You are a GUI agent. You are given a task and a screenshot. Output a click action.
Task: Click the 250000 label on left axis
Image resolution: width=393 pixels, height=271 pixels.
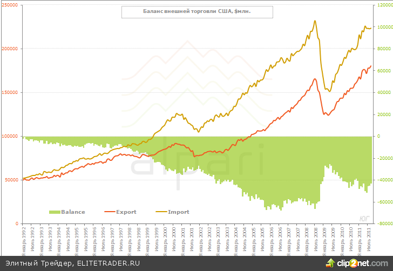pyautogui.click(x=10, y=5)
